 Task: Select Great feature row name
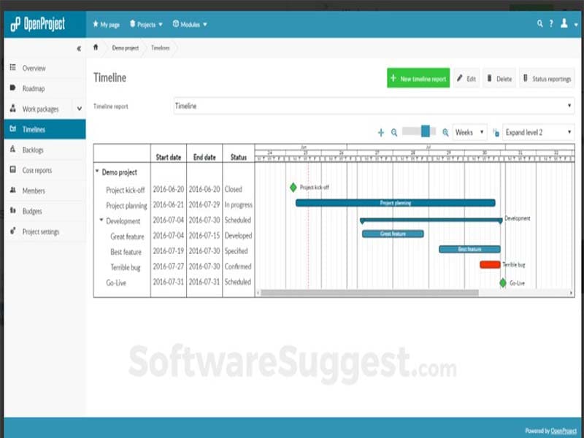pyautogui.click(x=127, y=237)
